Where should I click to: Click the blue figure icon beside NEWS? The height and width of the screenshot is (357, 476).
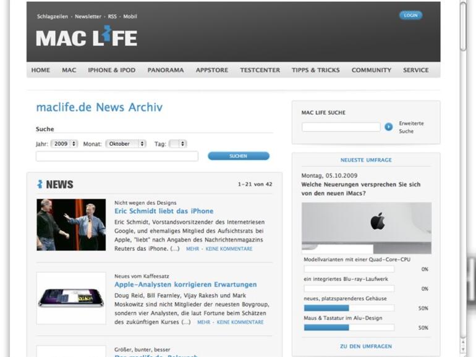[x=40, y=184]
